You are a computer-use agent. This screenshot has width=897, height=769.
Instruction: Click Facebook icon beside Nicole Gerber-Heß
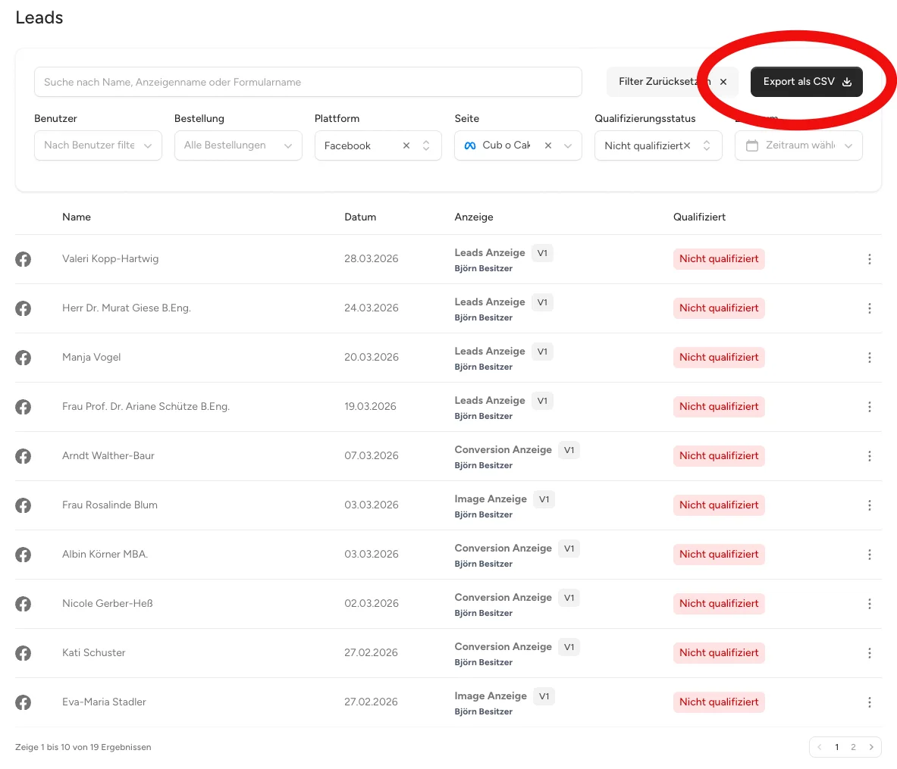coord(23,604)
